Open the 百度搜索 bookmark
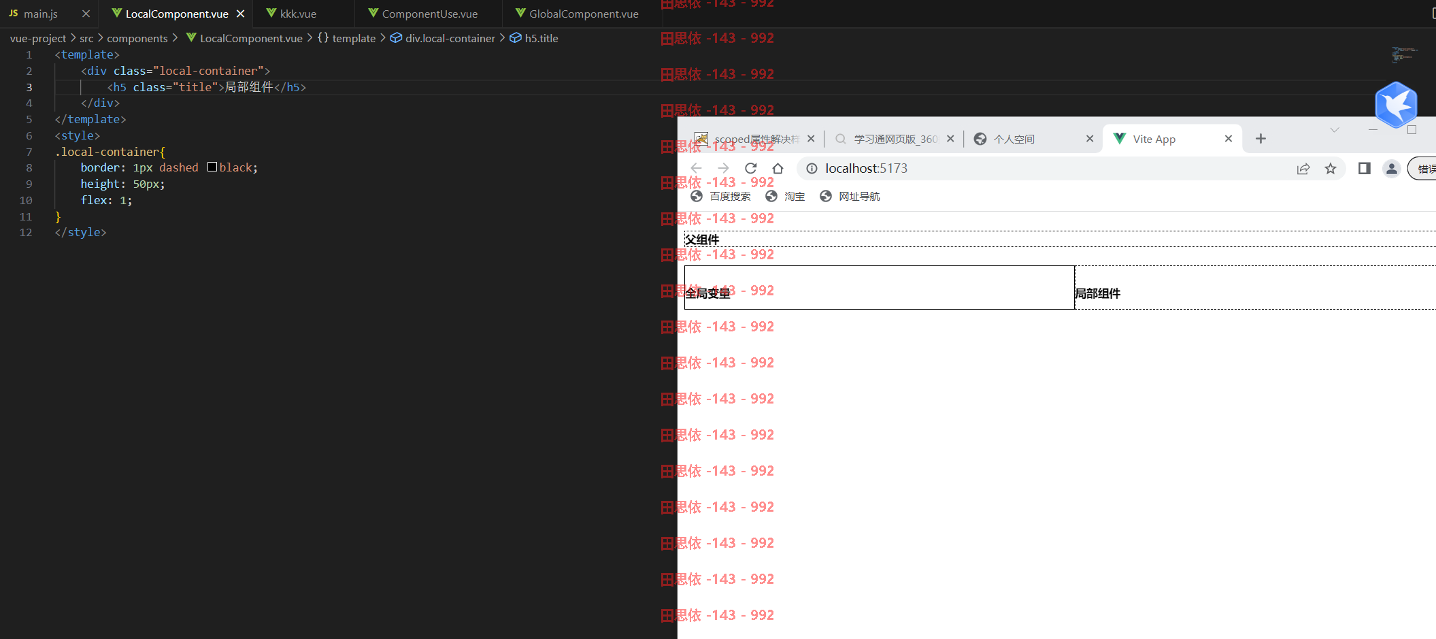 coord(720,197)
